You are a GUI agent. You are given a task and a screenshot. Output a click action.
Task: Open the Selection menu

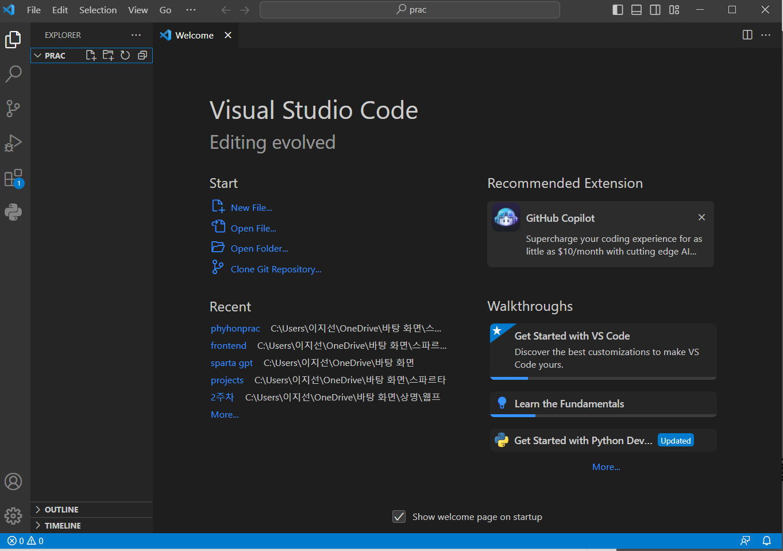point(98,10)
